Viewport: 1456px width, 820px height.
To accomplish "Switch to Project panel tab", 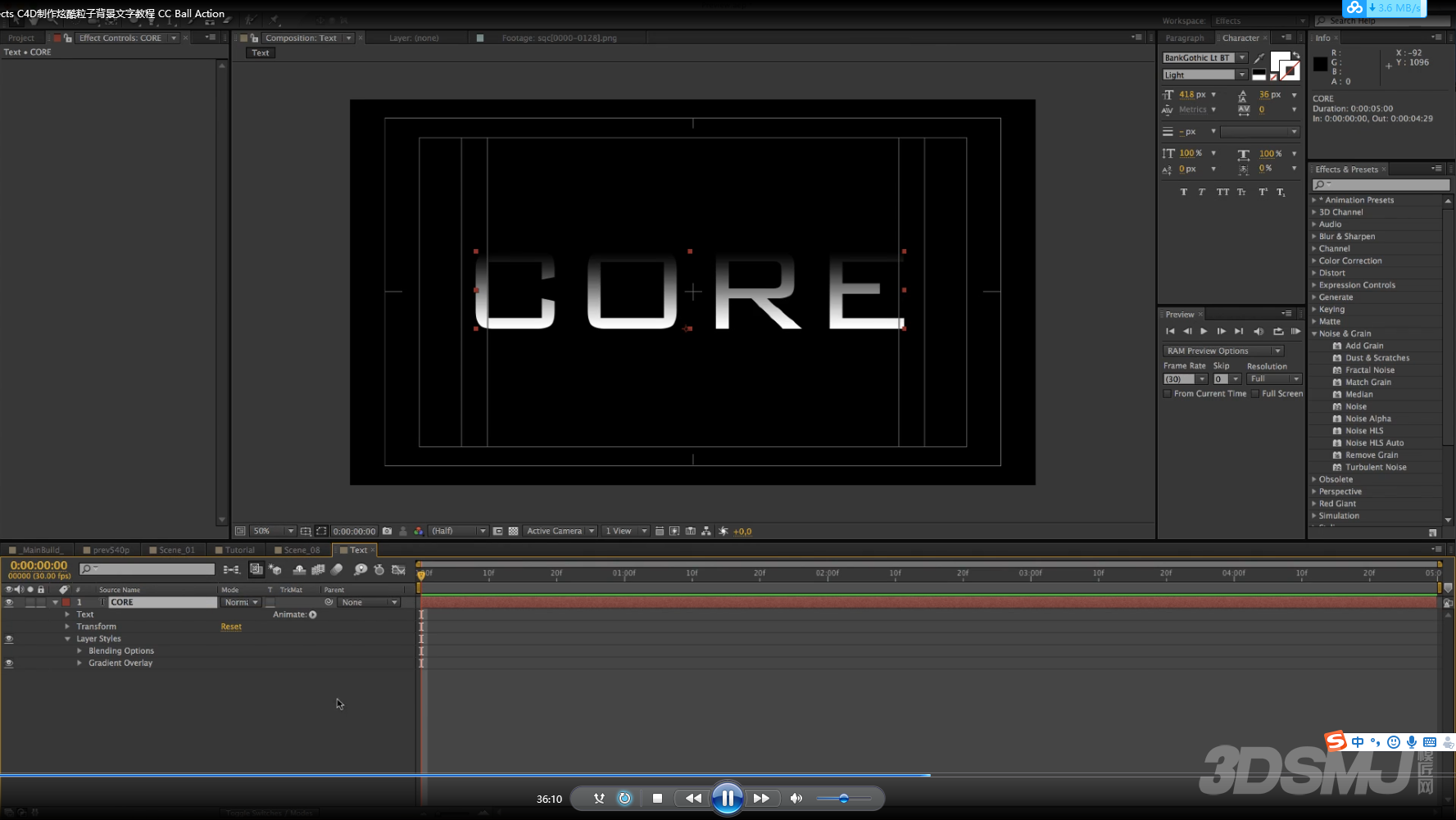I will [x=21, y=38].
